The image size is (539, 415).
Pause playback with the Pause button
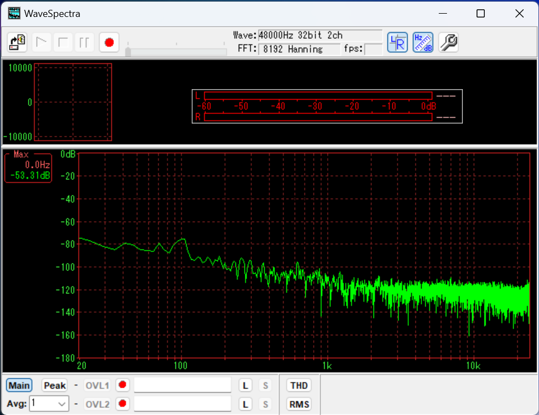[84, 43]
